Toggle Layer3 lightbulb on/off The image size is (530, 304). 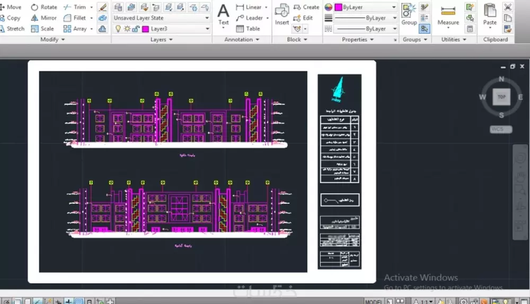(x=118, y=29)
